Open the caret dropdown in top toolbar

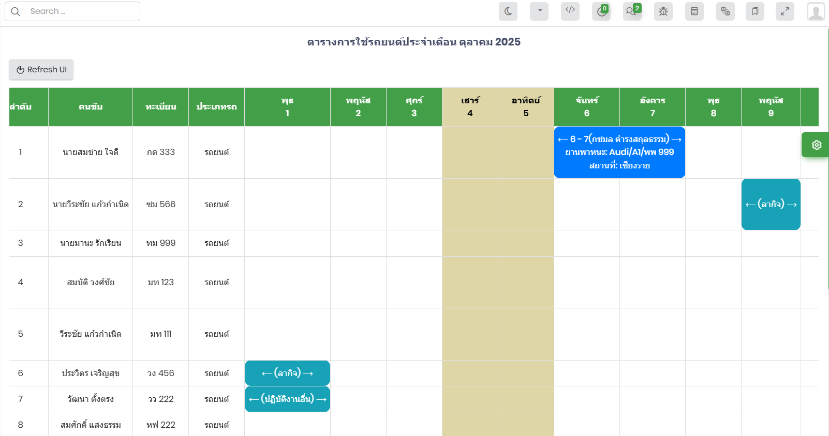click(539, 11)
